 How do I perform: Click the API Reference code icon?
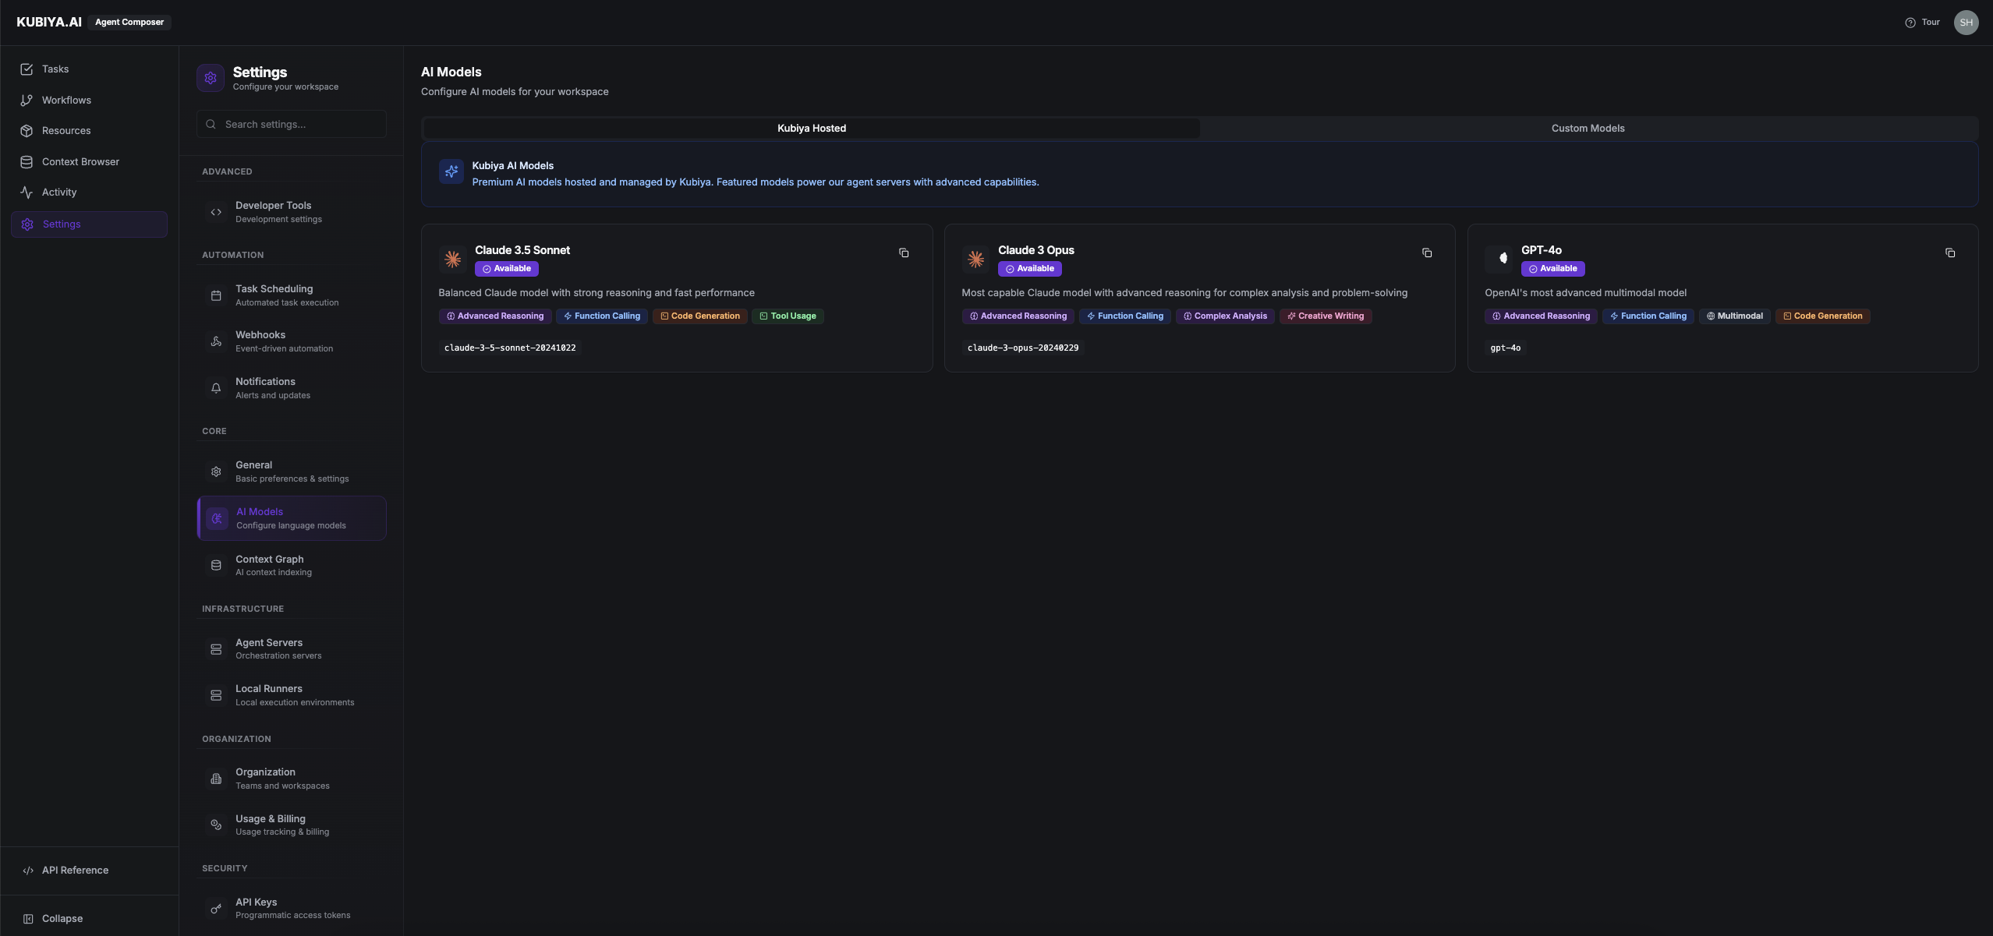[28, 871]
